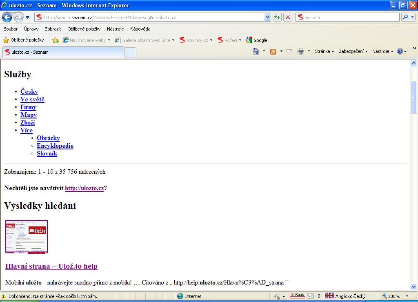Open Anglicko-Český dictionary flag icon
This screenshot has height=302, width=418.
[329, 295]
